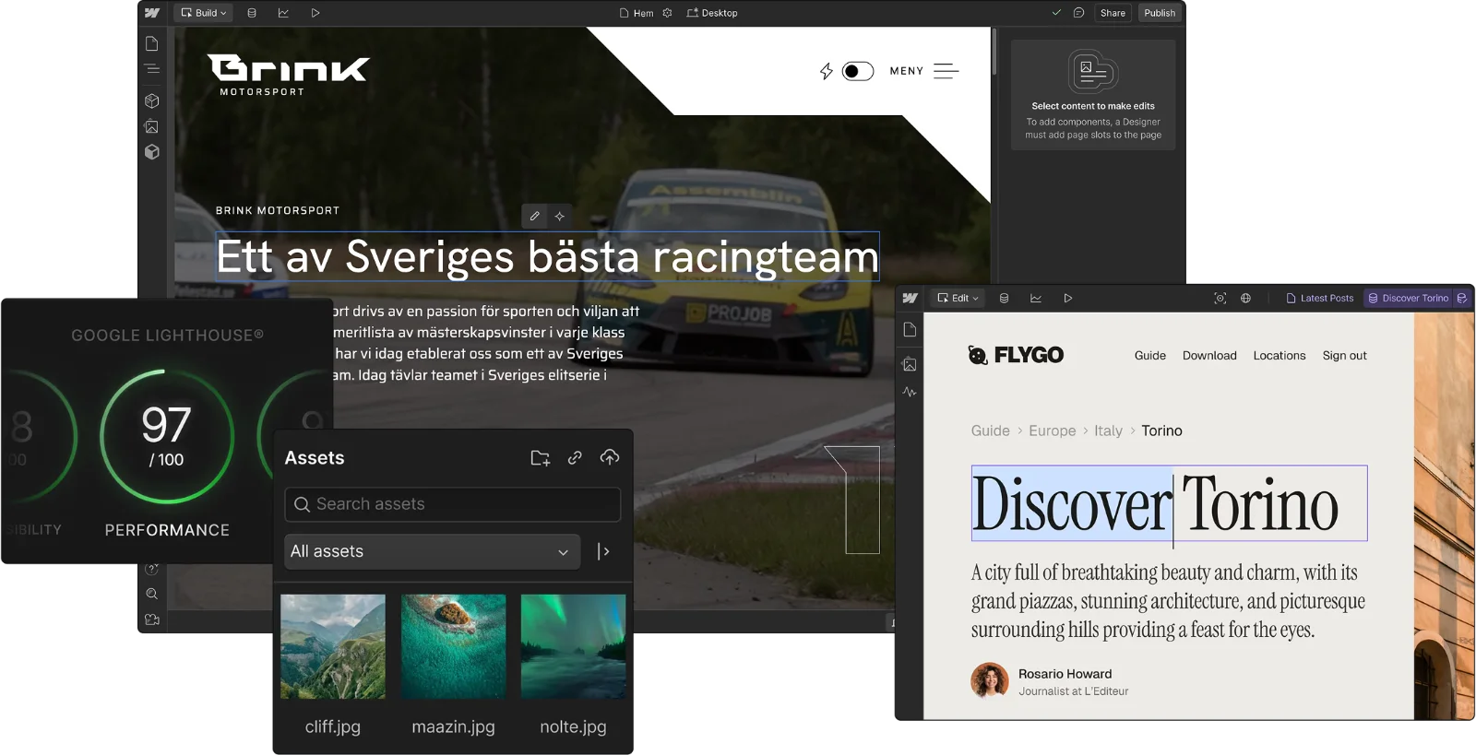Image resolution: width=1476 pixels, height=755 pixels.
Task: Click the pencil edit icon above the heading
Action: [534, 216]
